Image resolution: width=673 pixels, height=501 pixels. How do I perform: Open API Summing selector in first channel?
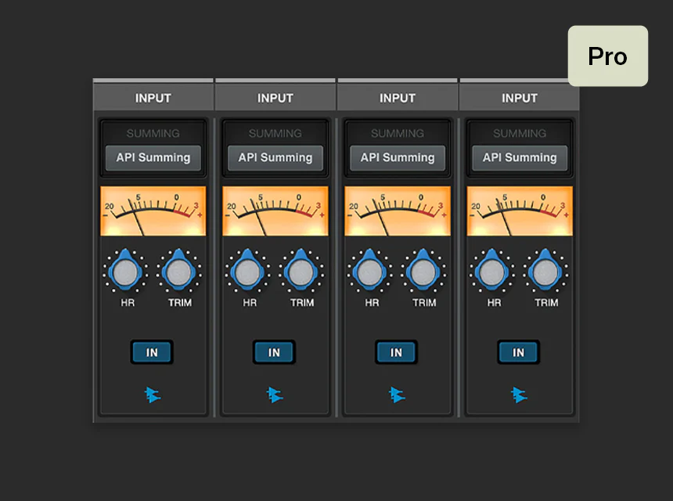point(153,157)
